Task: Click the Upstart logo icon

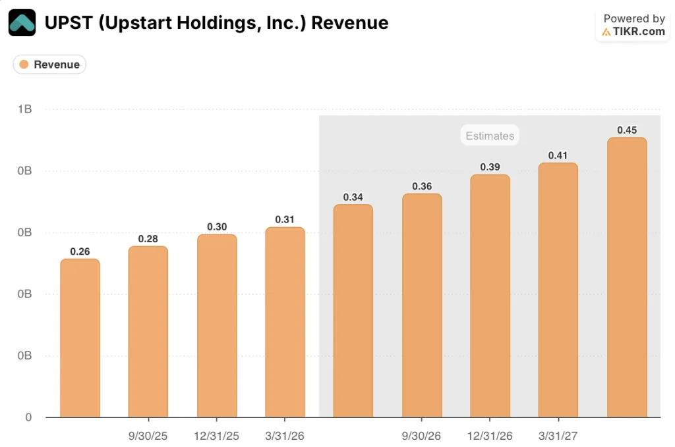Action: (x=22, y=22)
